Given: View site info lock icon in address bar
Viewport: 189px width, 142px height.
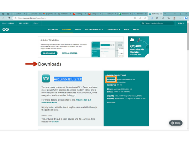Looking at the screenshot, I should [x=15, y=18].
